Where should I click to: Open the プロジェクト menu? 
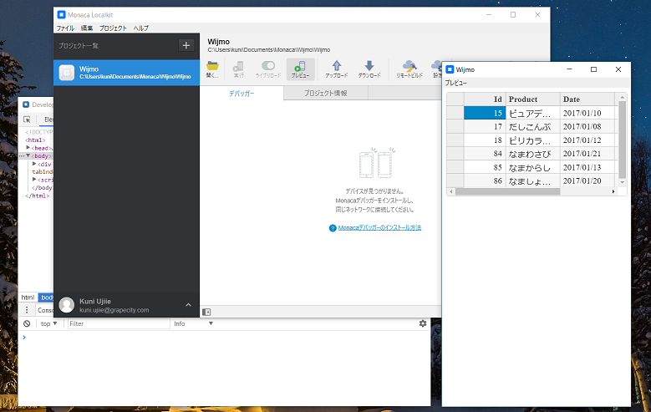(x=113, y=28)
